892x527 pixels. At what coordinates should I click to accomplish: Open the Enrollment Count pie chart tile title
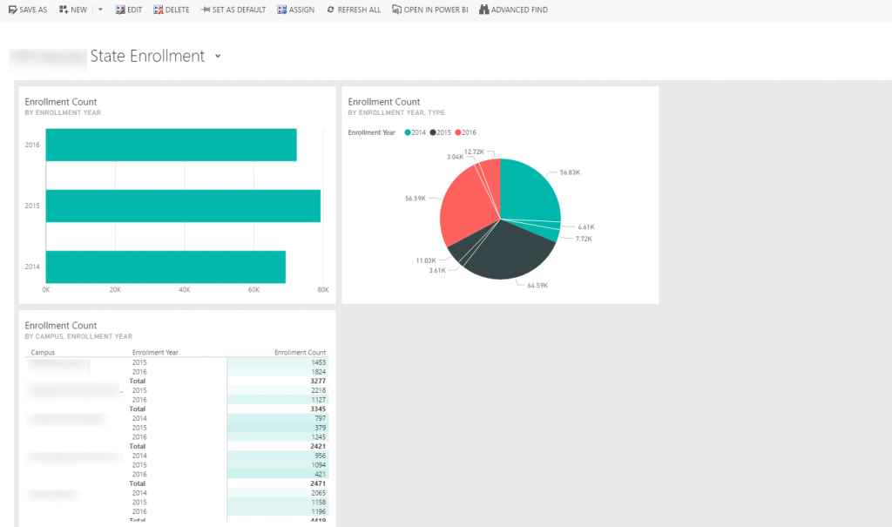[x=384, y=102]
